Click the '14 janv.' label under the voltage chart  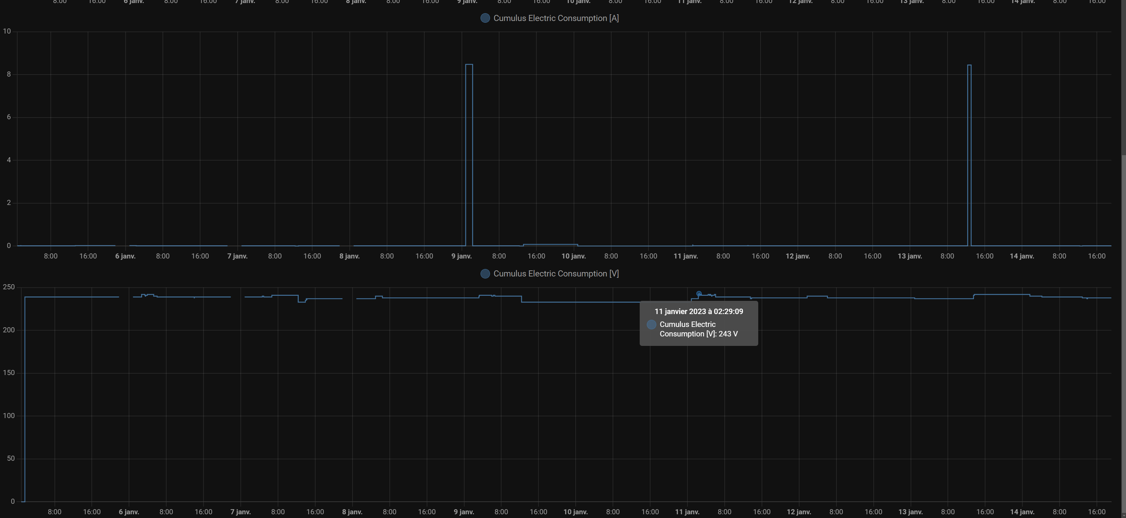1022,512
